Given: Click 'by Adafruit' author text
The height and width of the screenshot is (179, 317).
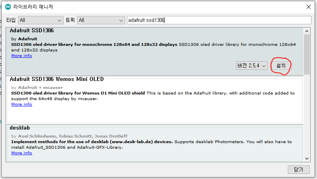Looking at the screenshot, I should tap(24, 39).
